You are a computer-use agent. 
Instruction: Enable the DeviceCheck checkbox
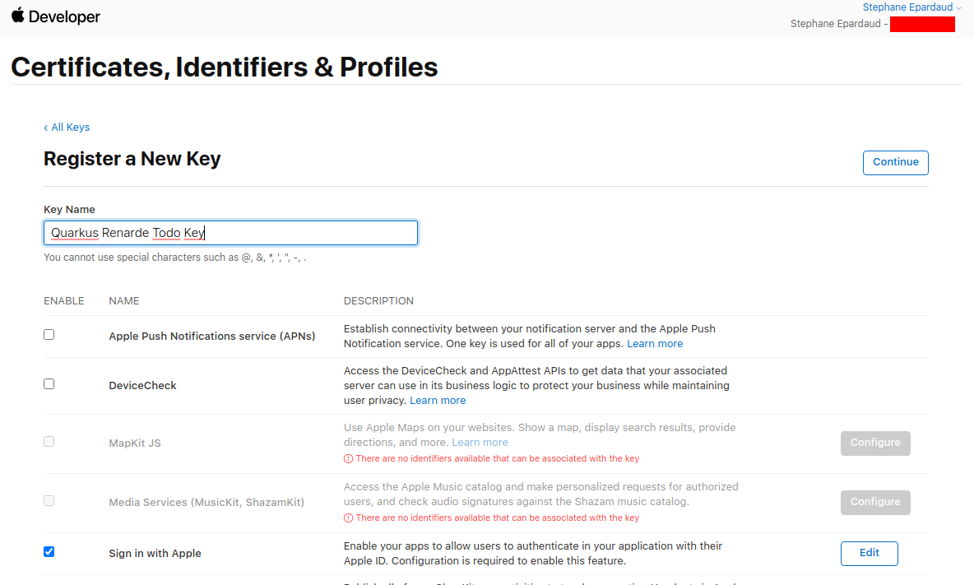[49, 384]
